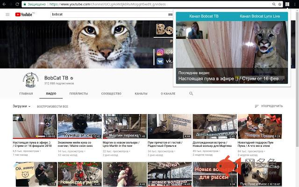This screenshot has height=187, width=299.
Task: Switch to the Плейлисты tab
Action: [x=78, y=93]
